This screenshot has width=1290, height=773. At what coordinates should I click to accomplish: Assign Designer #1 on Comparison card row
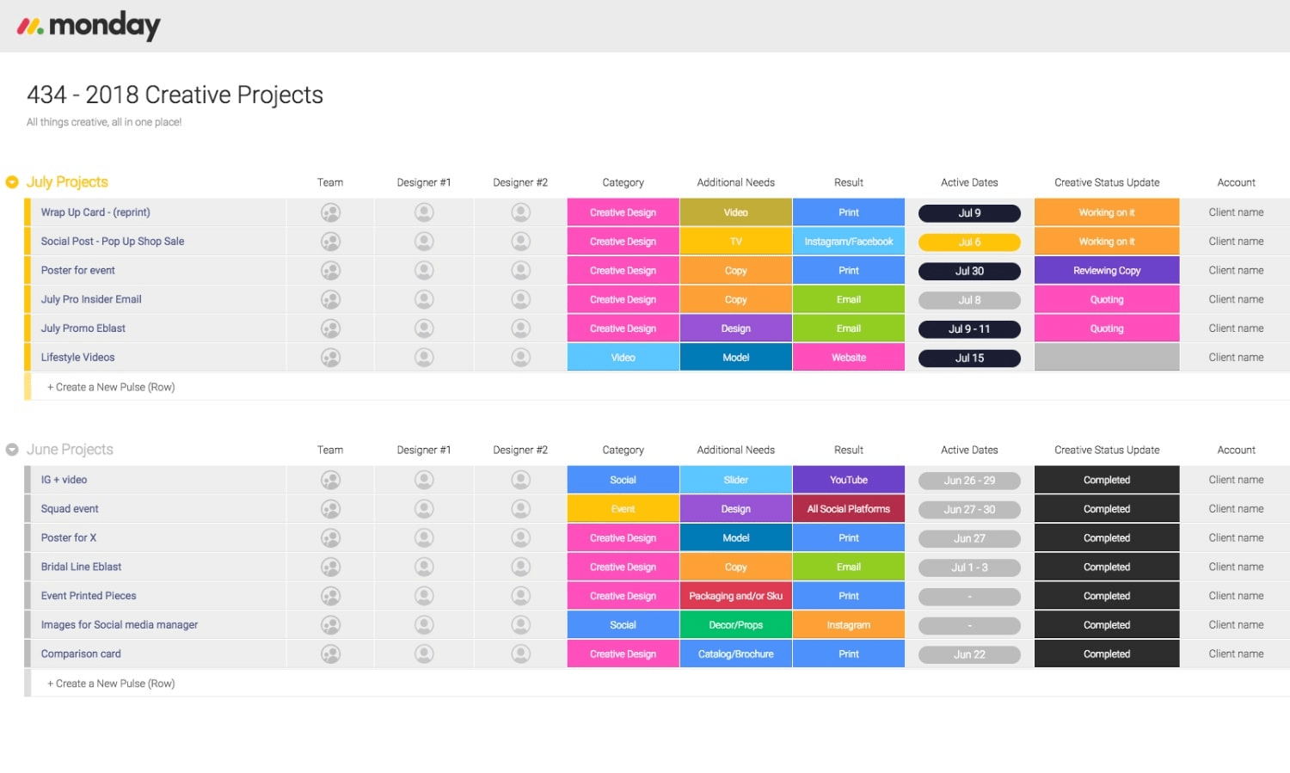coord(424,653)
